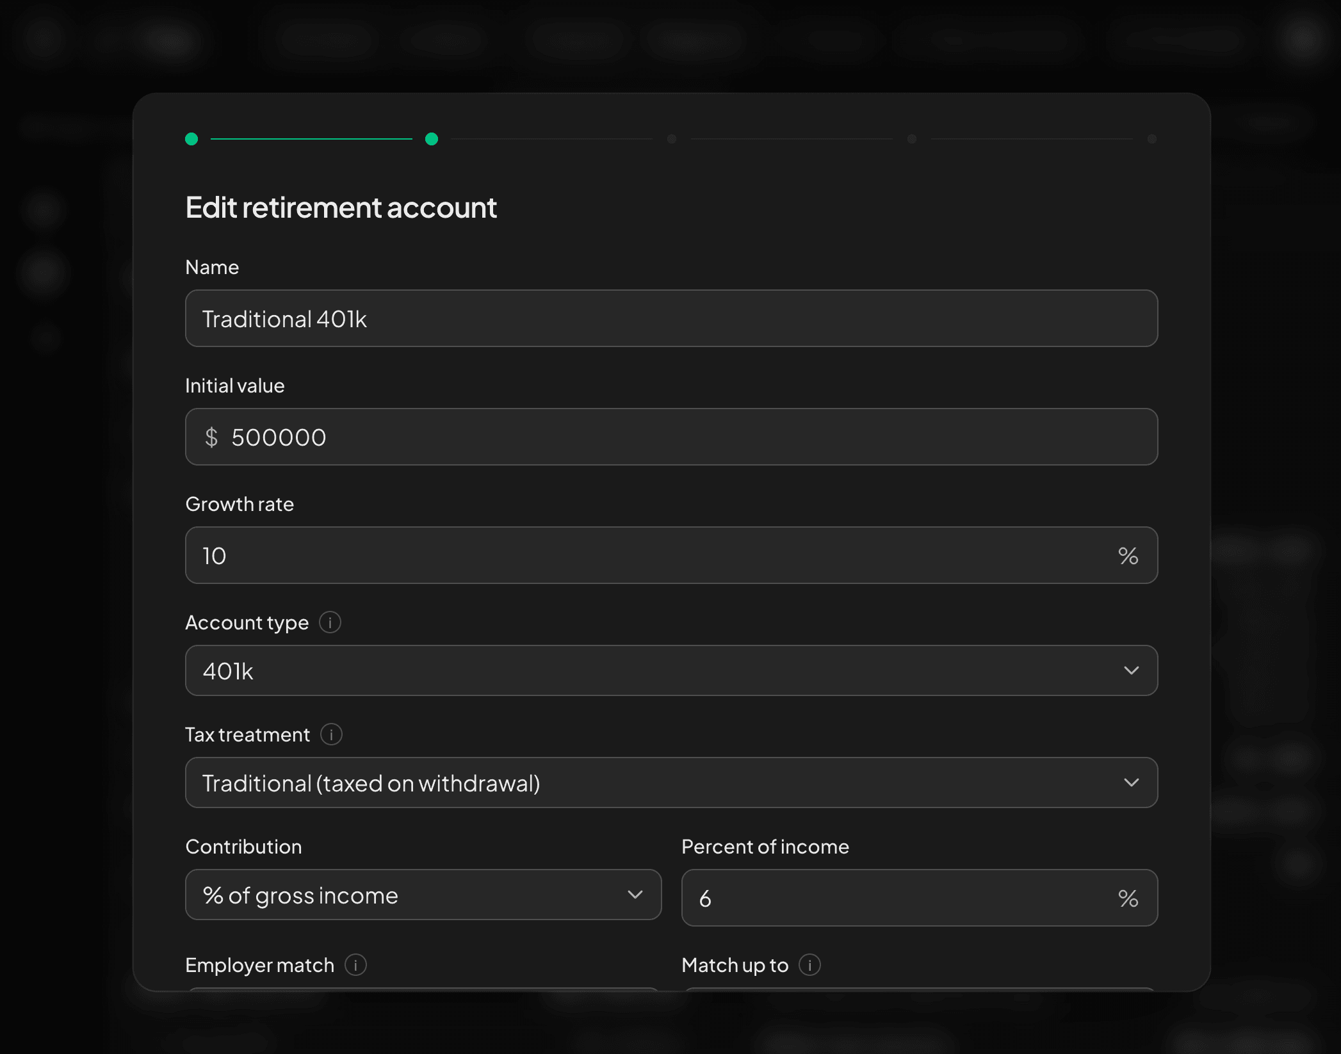Click the 'Initial value' label
Viewport: 1341px width, 1054px height.
[x=235, y=385]
